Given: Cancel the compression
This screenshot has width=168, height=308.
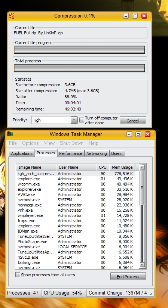Looking at the screenshot, I should (133, 121).
